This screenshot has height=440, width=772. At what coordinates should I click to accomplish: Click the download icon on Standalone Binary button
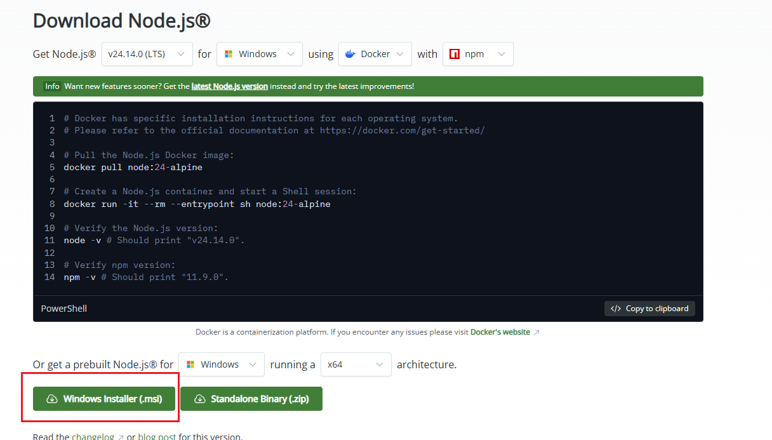(200, 399)
